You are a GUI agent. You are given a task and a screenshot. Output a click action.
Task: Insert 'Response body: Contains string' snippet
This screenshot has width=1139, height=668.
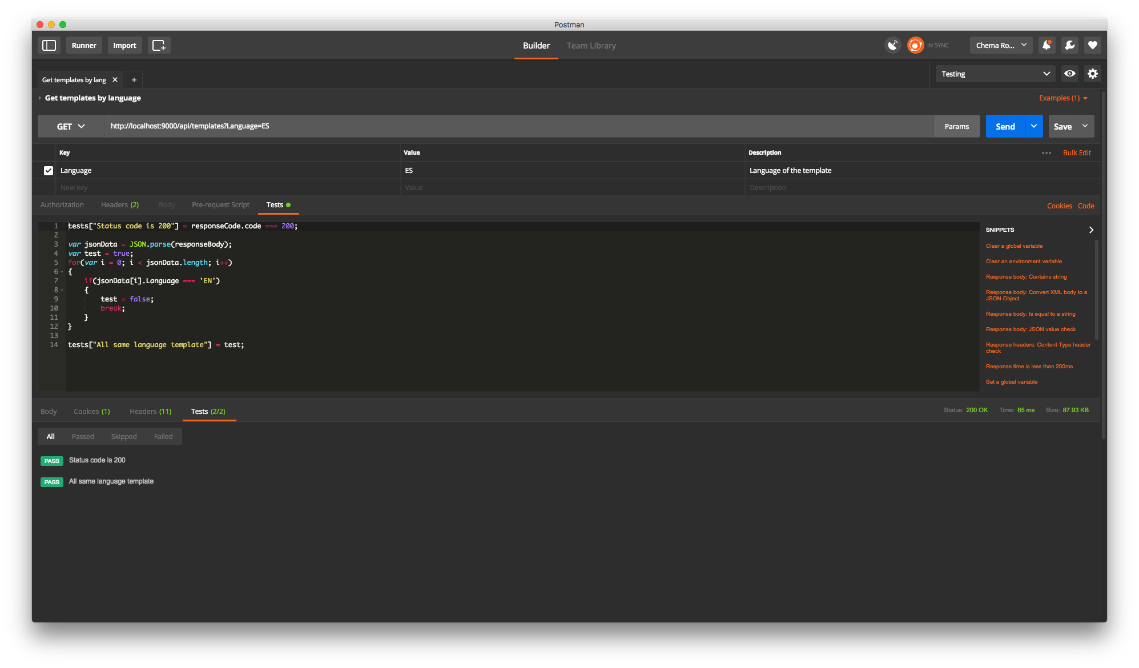coord(1026,277)
